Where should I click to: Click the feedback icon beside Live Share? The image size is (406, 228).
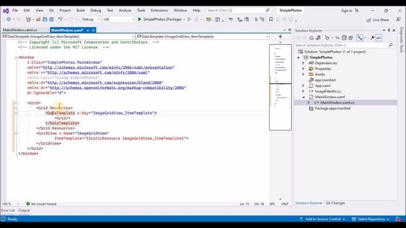(x=398, y=20)
